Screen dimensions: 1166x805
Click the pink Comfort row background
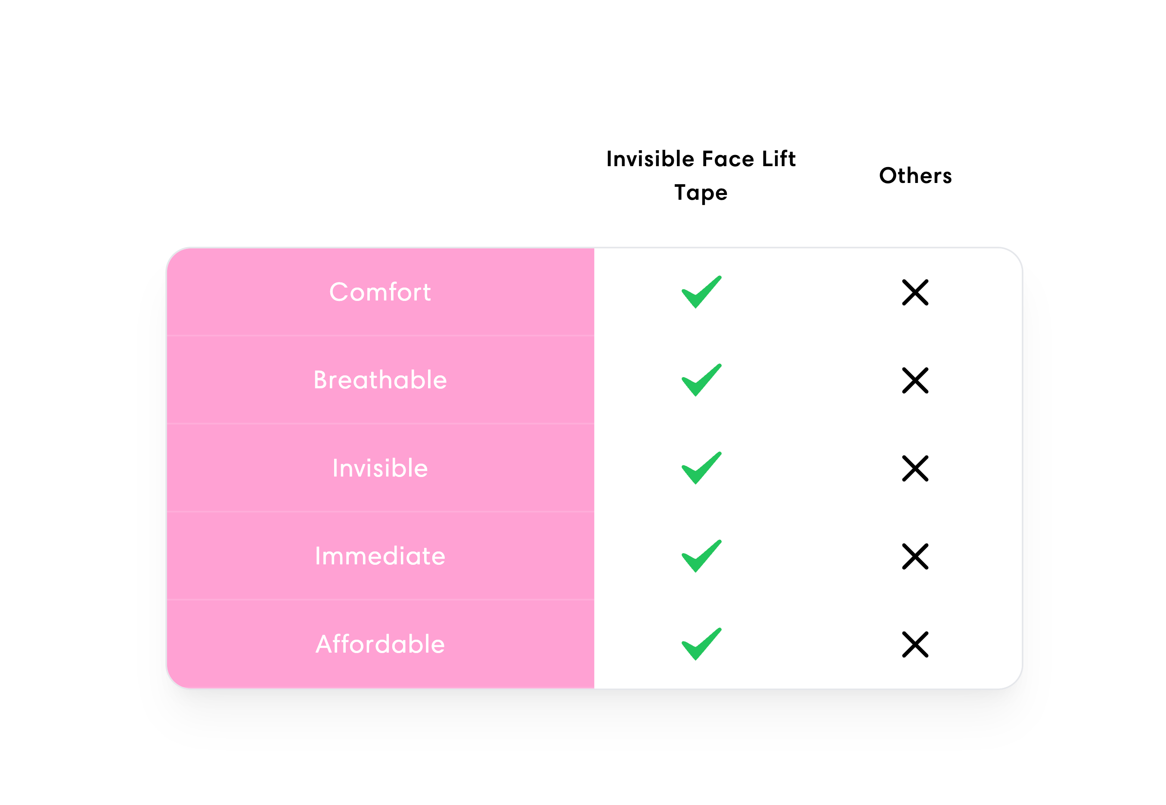coord(380,292)
